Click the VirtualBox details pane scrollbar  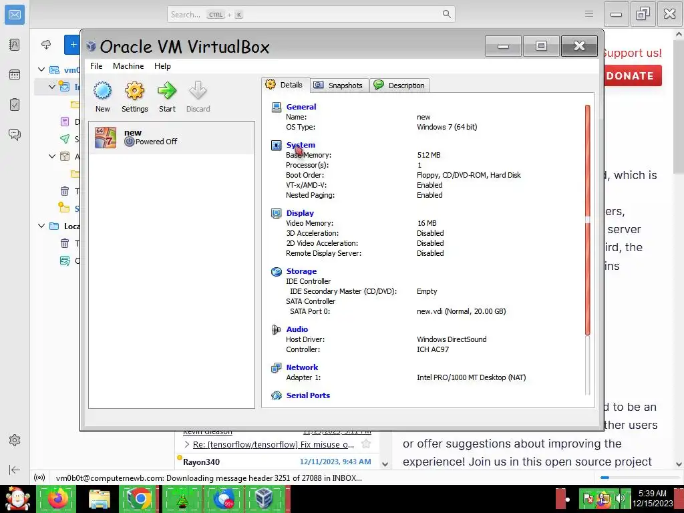tap(588, 249)
